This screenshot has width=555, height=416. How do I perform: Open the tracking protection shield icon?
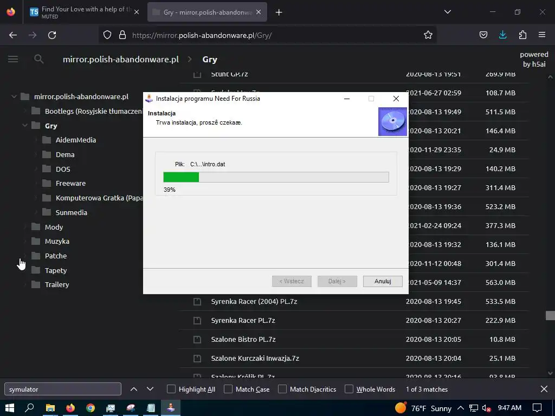pos(107,35)
